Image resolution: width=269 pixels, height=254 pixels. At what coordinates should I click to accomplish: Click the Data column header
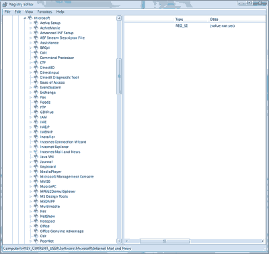(237, 19)
